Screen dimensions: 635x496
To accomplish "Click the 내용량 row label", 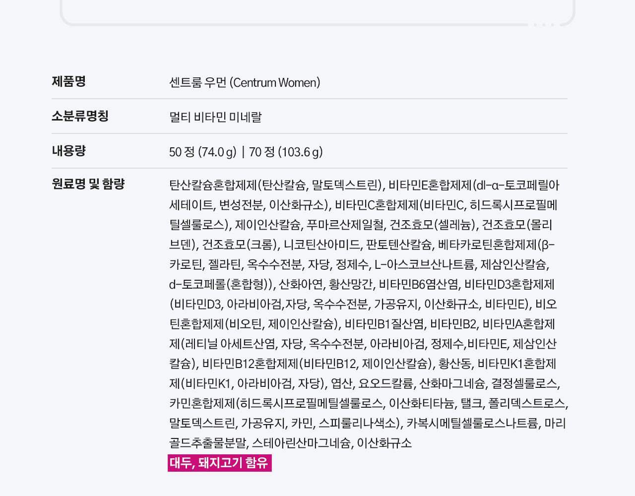I will click(x=69, y=151).
